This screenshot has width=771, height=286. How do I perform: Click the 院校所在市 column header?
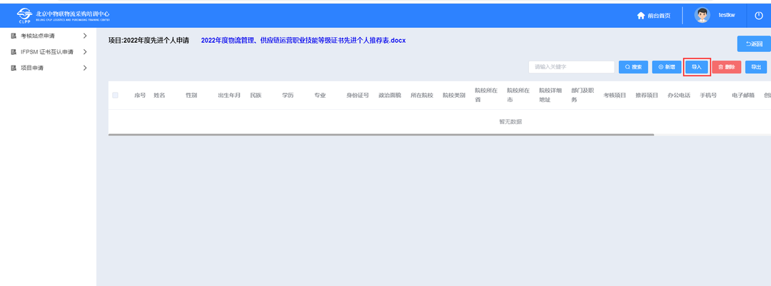[x=518, y=96]
